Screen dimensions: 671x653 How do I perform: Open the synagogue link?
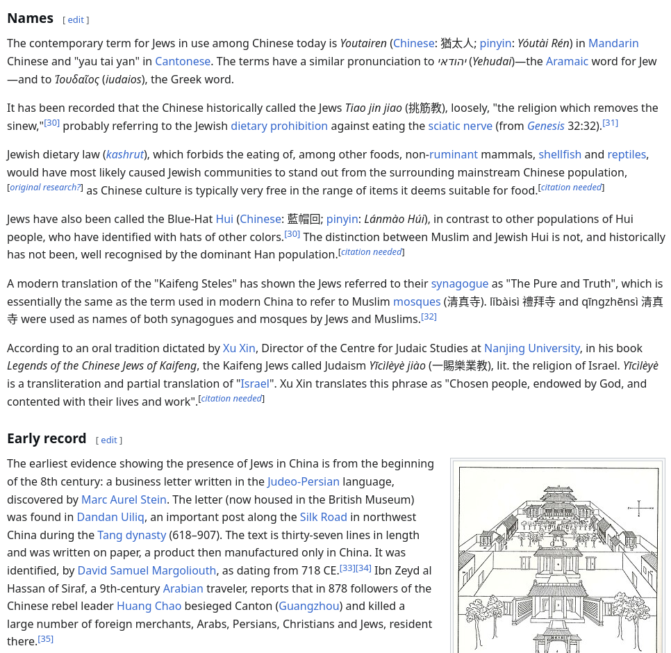click(460, 283)
